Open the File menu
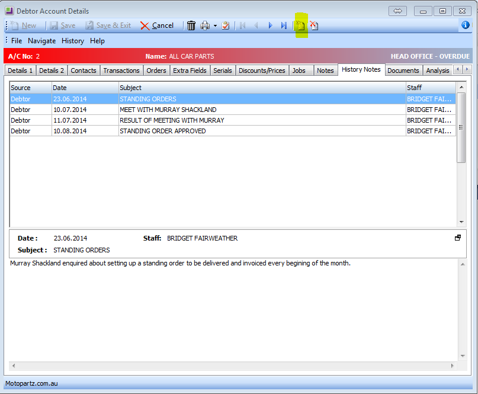Viewport: 478px width, 394px height. [x=17, y=41]
